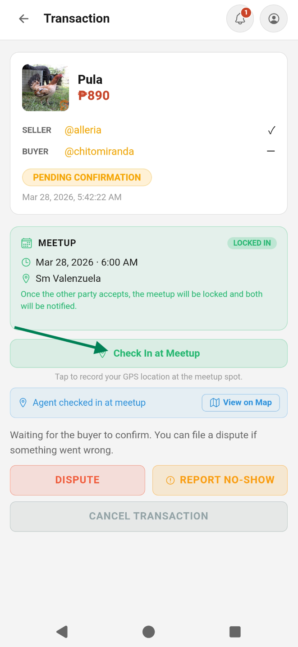Click the alert icon on Report No-Show

point(170,480)
